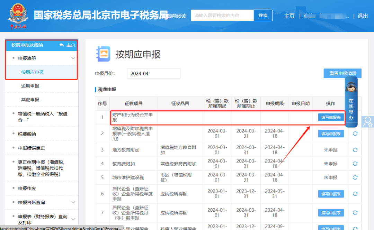Open the 在线导办 assistant avatar
This screenshot has height=230, width=374.
(351, 87)
